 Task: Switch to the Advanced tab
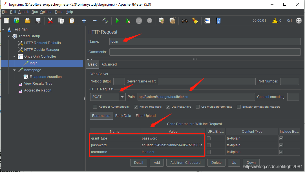point(109,64)
